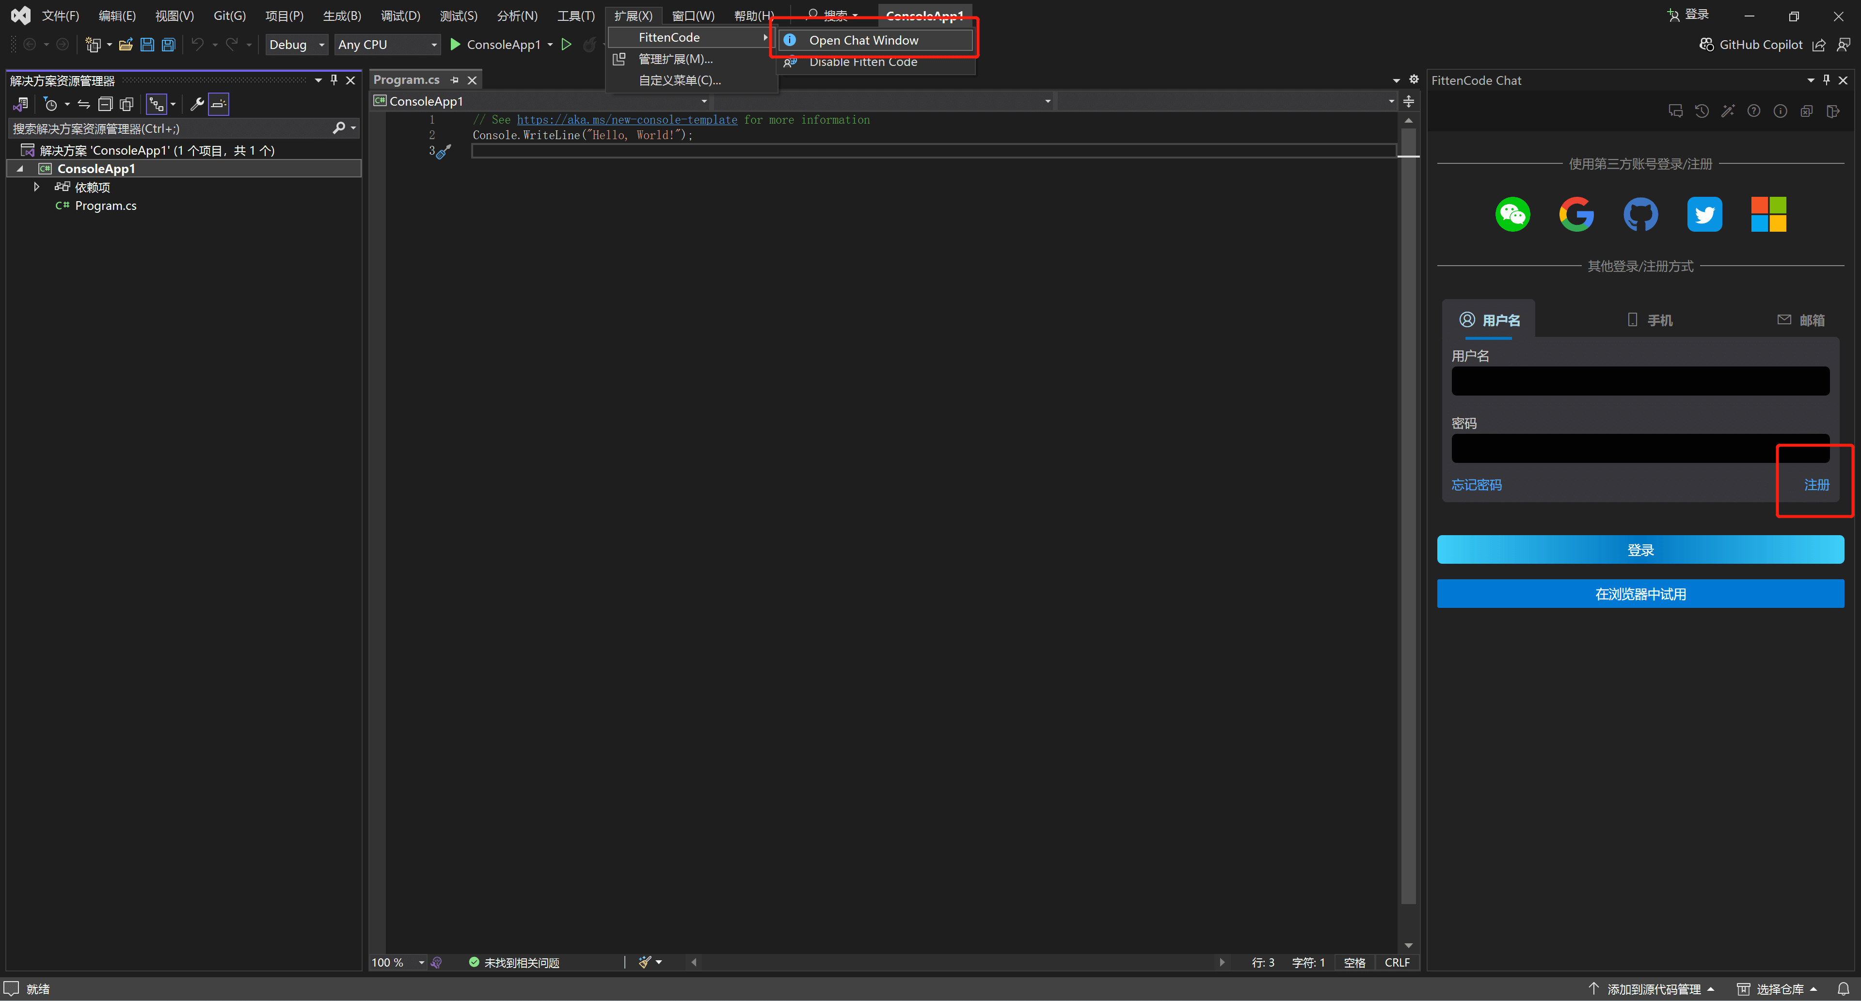Click the 忘记密码 link
Screen dimensions: 1861x1001
point(1476,485)
